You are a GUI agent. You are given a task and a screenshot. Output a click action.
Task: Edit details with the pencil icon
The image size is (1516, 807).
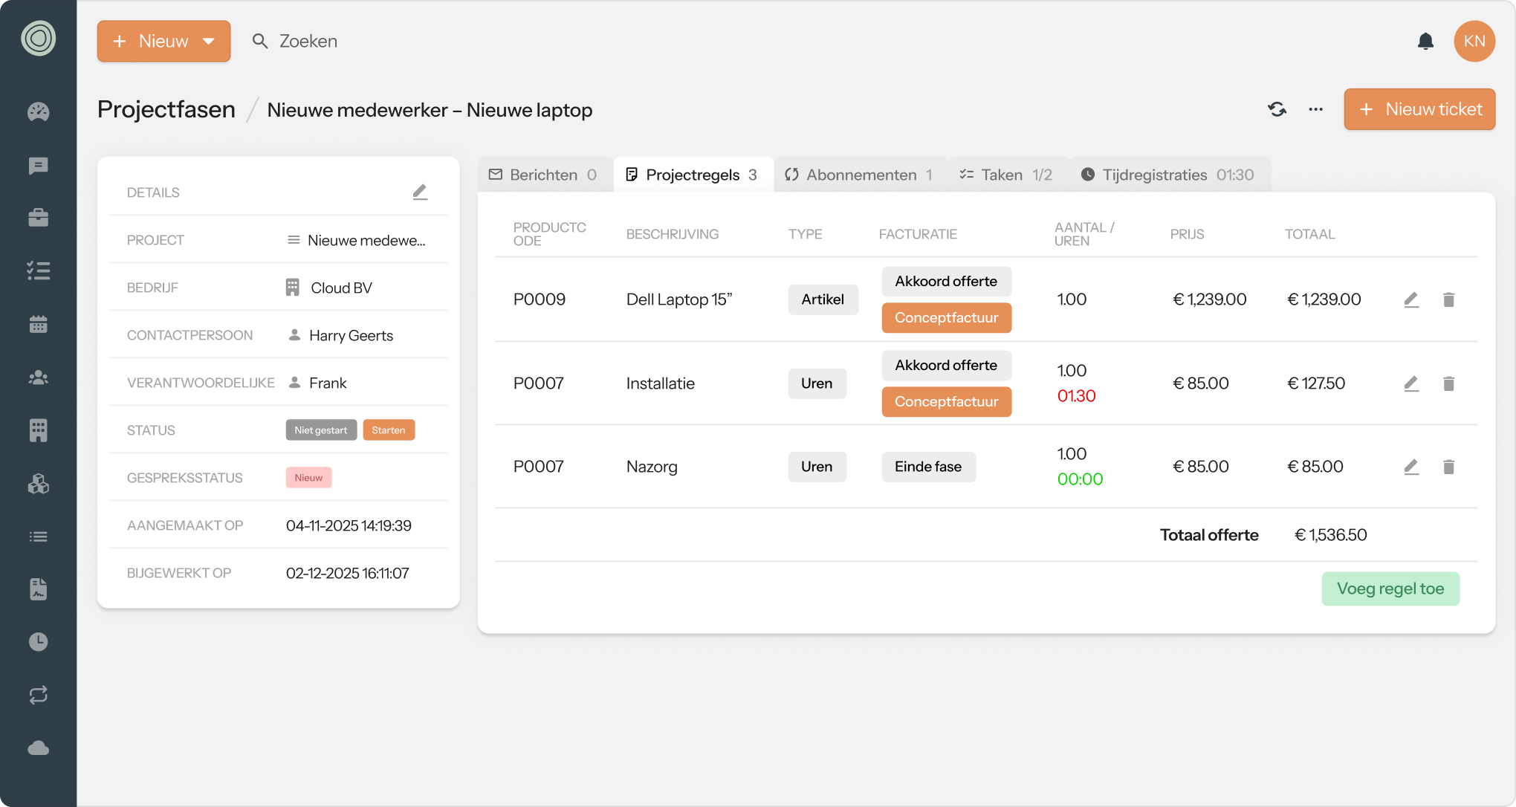coord(420,192)
